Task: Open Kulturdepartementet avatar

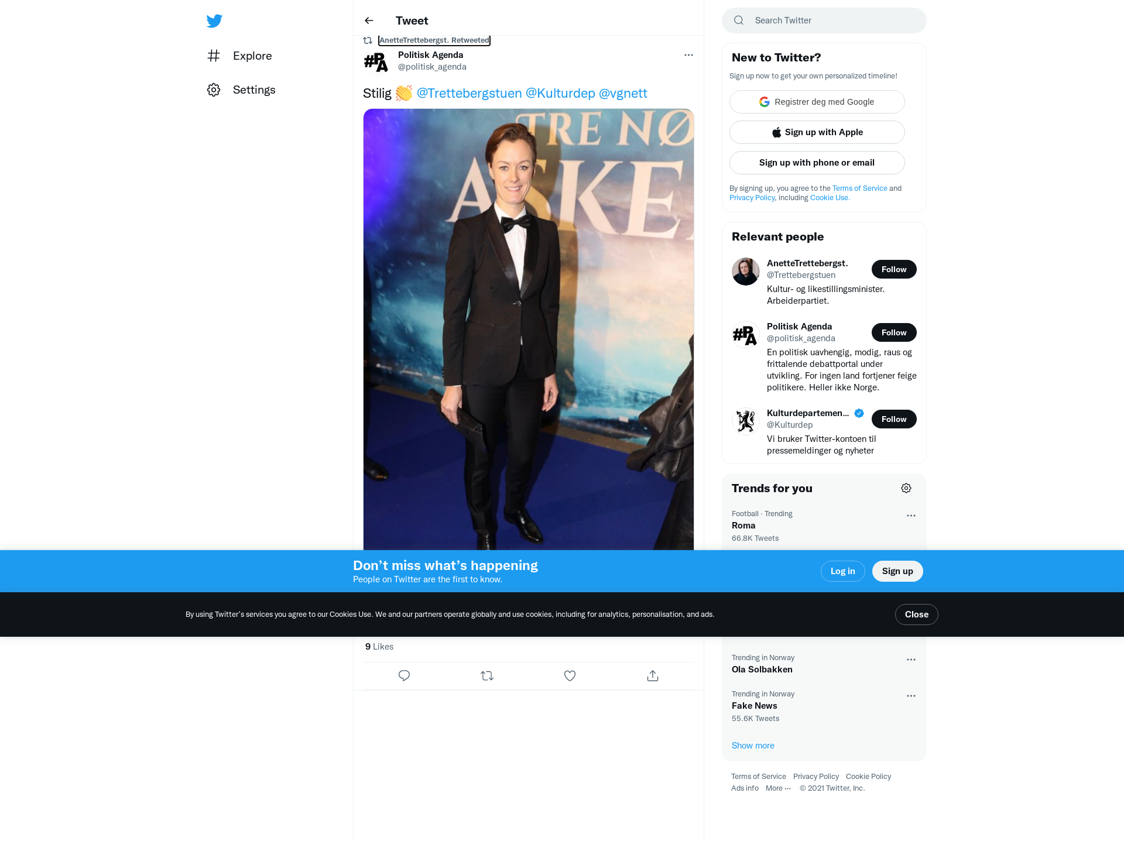Action: (x=746, y=421)
